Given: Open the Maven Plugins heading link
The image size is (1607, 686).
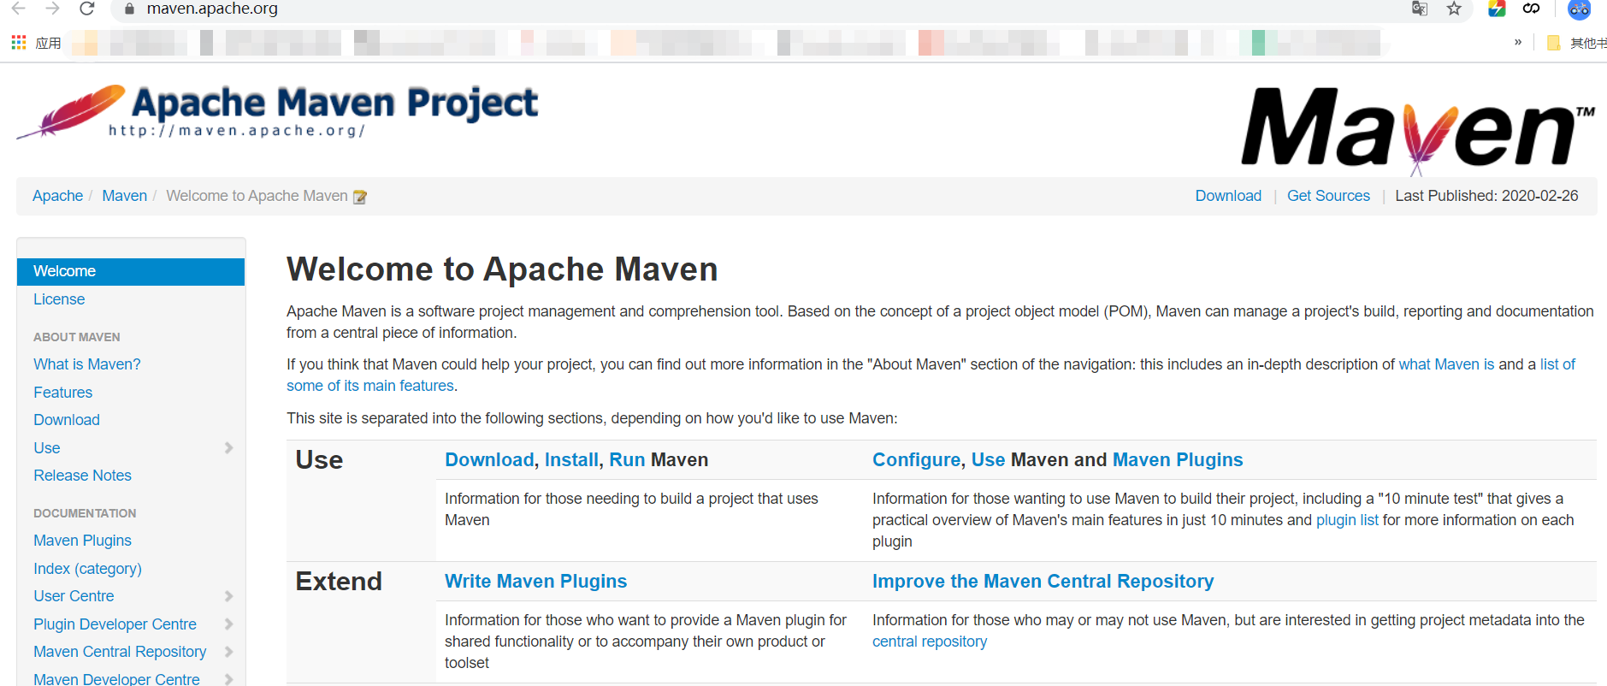Looking at the screenshot, I should [1178, 460].
